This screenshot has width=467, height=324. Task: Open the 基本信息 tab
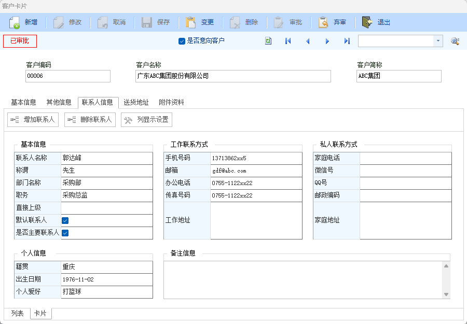23,102
